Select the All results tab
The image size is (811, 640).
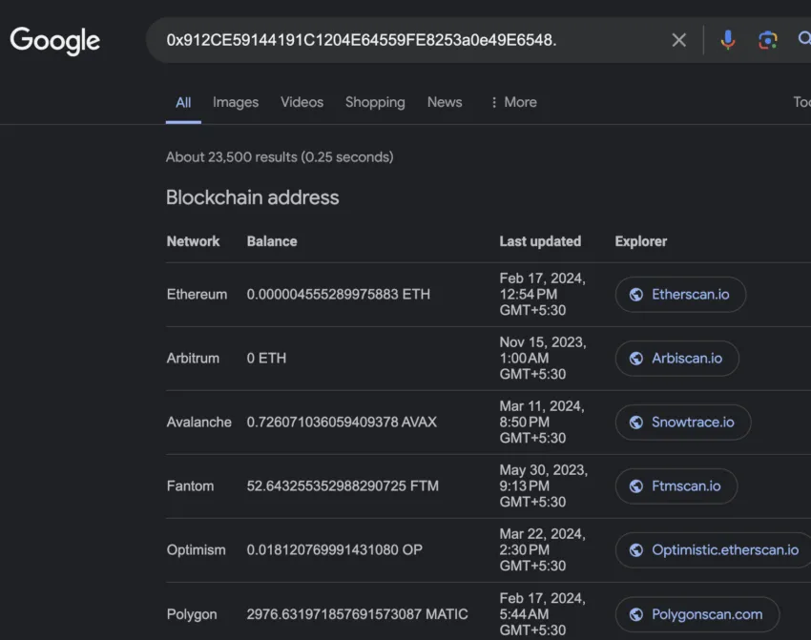(183, 102)
